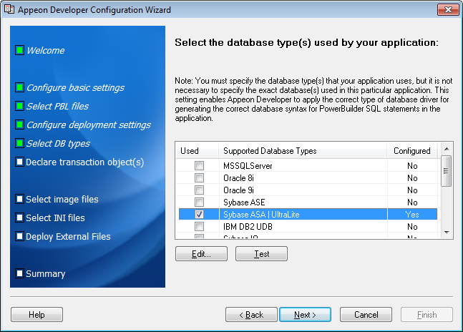Click white marker beside Select image files
The width and height of the screenshot is (463, 332).
20,199
